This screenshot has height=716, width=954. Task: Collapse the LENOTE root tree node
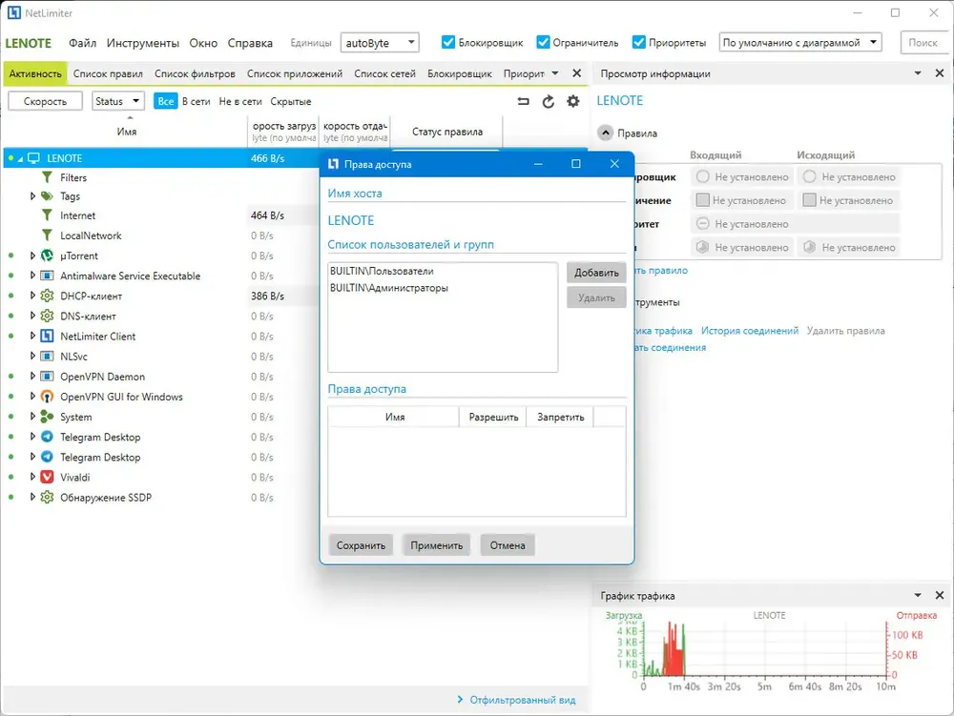point(20,158)
